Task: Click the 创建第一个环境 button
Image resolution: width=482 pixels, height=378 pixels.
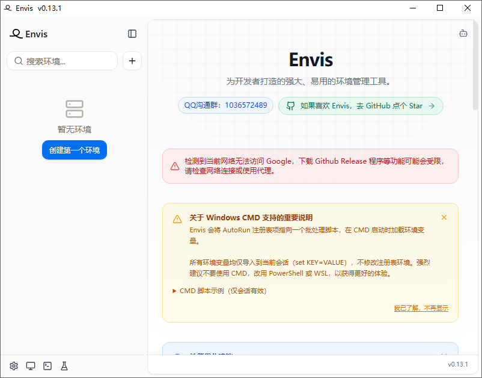Action: point(75,150)
